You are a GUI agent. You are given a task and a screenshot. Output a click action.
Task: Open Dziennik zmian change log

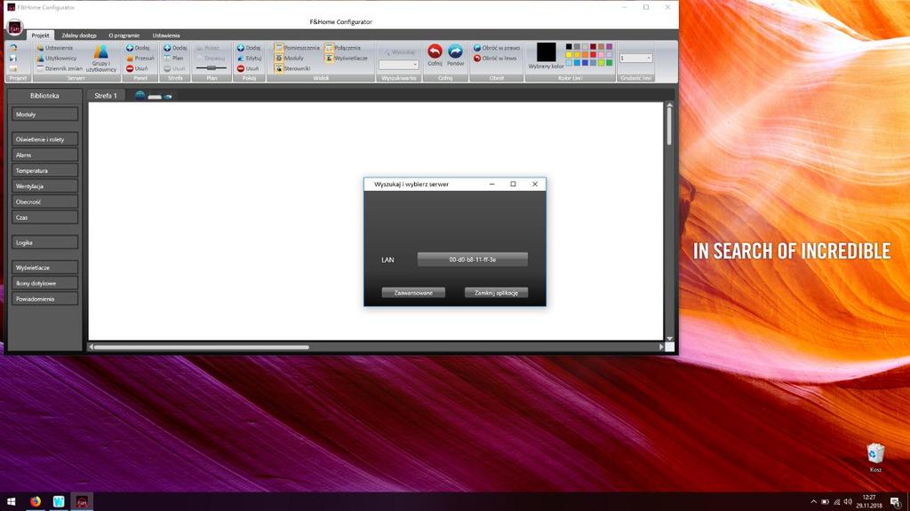coord(60,68)
